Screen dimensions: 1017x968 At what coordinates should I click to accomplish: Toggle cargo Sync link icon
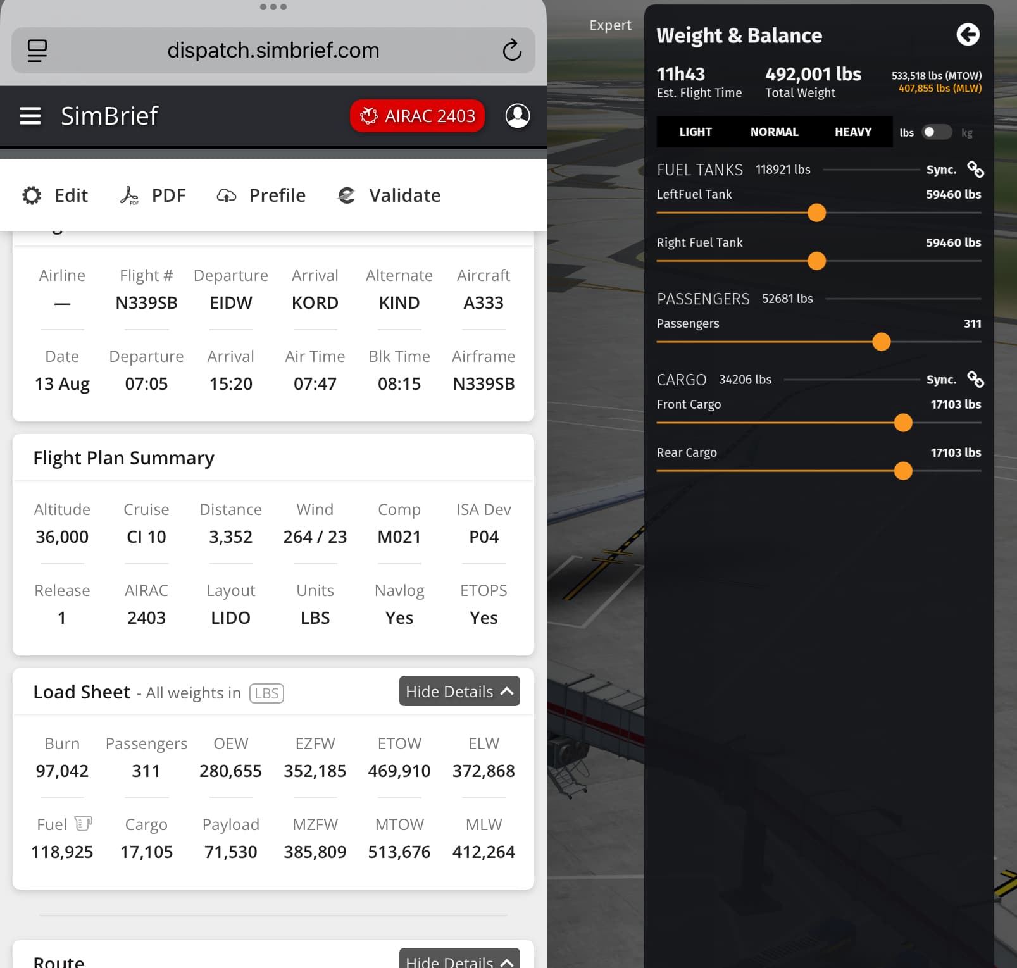click(975, 380)
